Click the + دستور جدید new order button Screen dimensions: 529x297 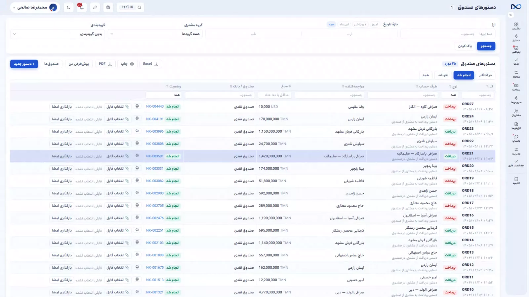pos(24,64)
